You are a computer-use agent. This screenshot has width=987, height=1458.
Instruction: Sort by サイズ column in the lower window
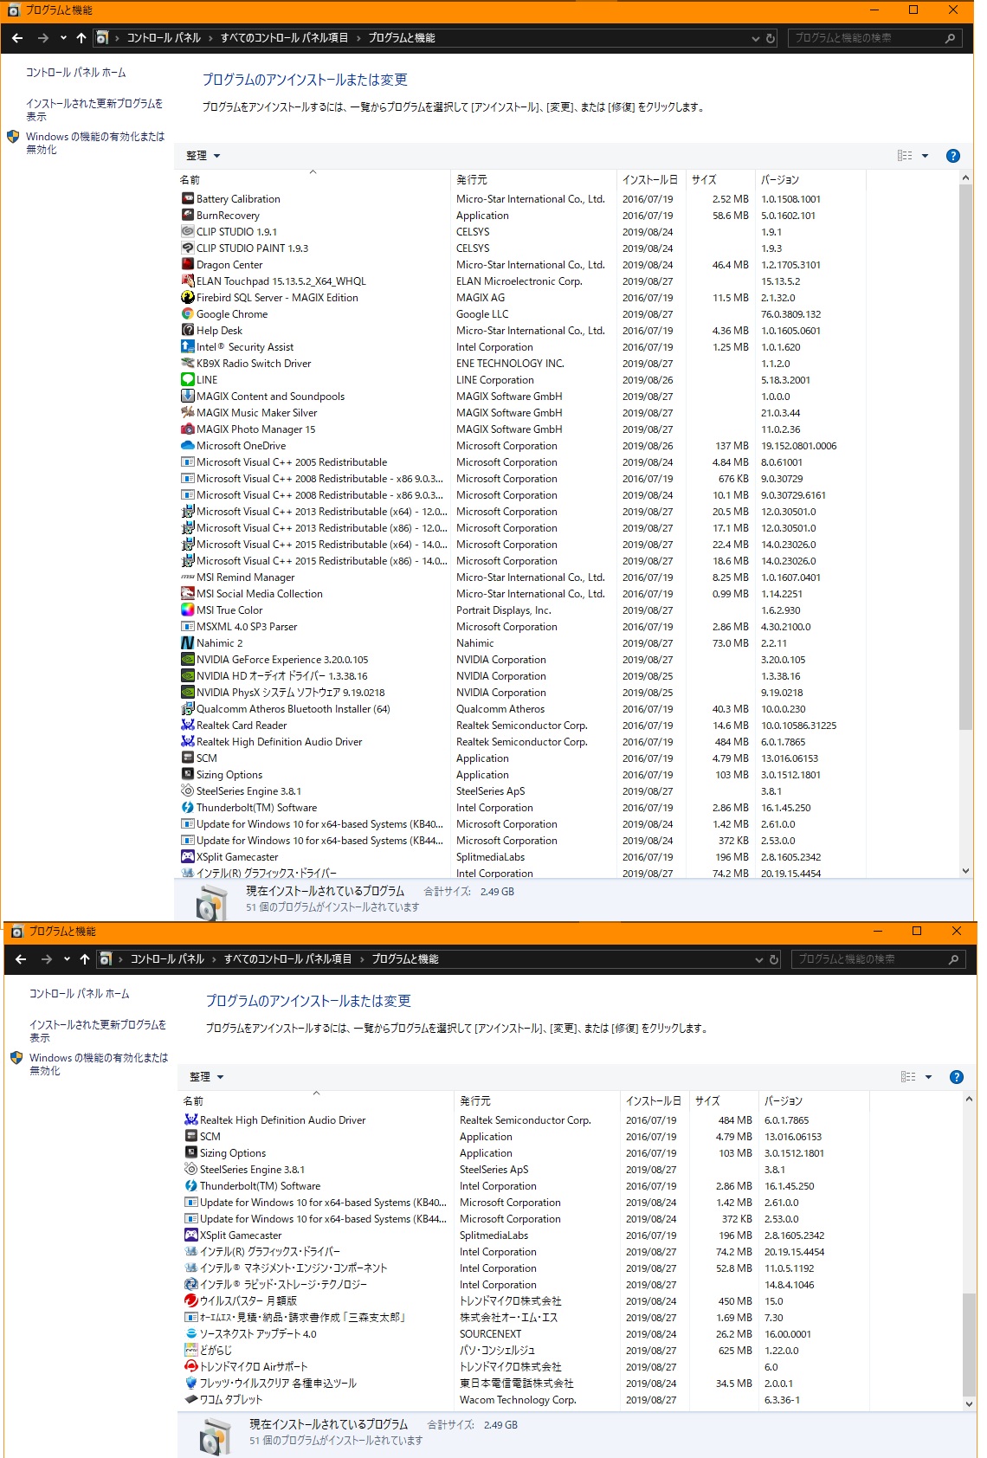724,1101
